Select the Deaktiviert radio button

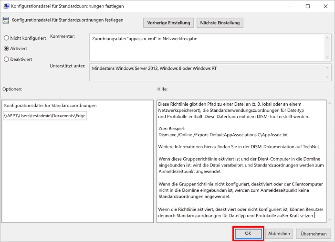(x=6, y=59)
